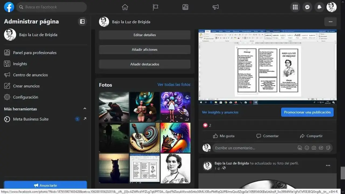Click the Meta Business Suite external arrow
The height and width of the screenshot is (194, 345).
(x=85, y=119)
